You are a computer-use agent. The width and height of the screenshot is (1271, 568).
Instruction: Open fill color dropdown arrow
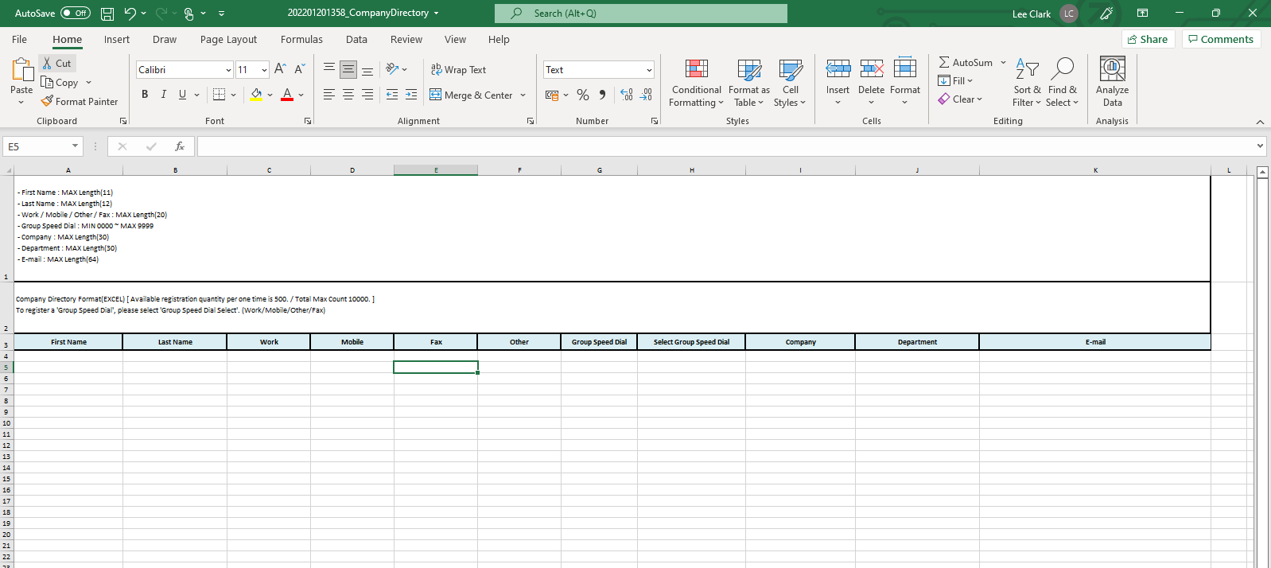[x=270, y=95]
